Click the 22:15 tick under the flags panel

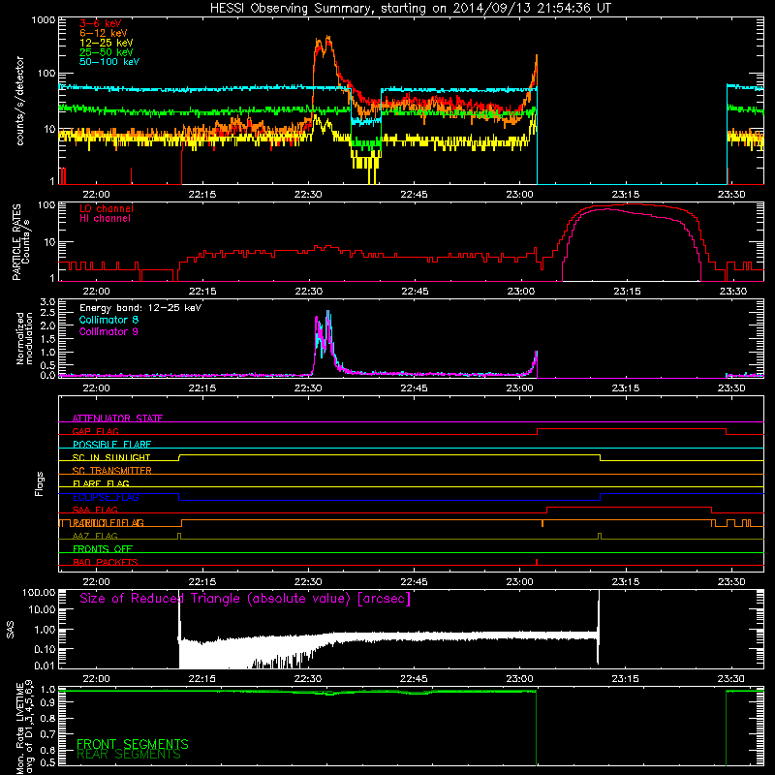202,582
